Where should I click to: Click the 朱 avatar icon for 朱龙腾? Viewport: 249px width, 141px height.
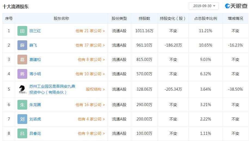(22, 105)
